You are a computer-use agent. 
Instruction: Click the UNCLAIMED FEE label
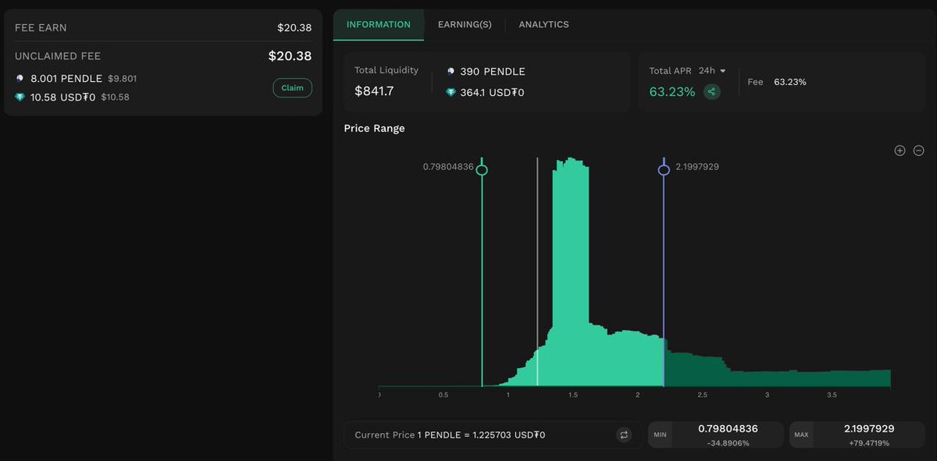pos(58,56)
